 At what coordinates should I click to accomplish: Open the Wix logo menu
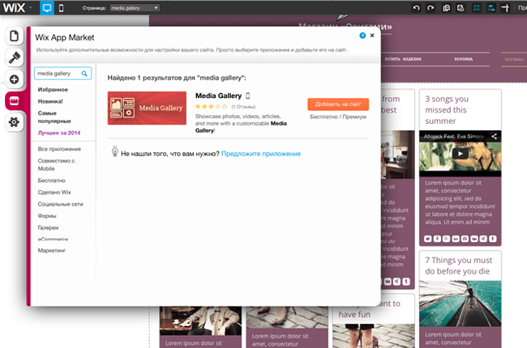(x=18, y=7)
